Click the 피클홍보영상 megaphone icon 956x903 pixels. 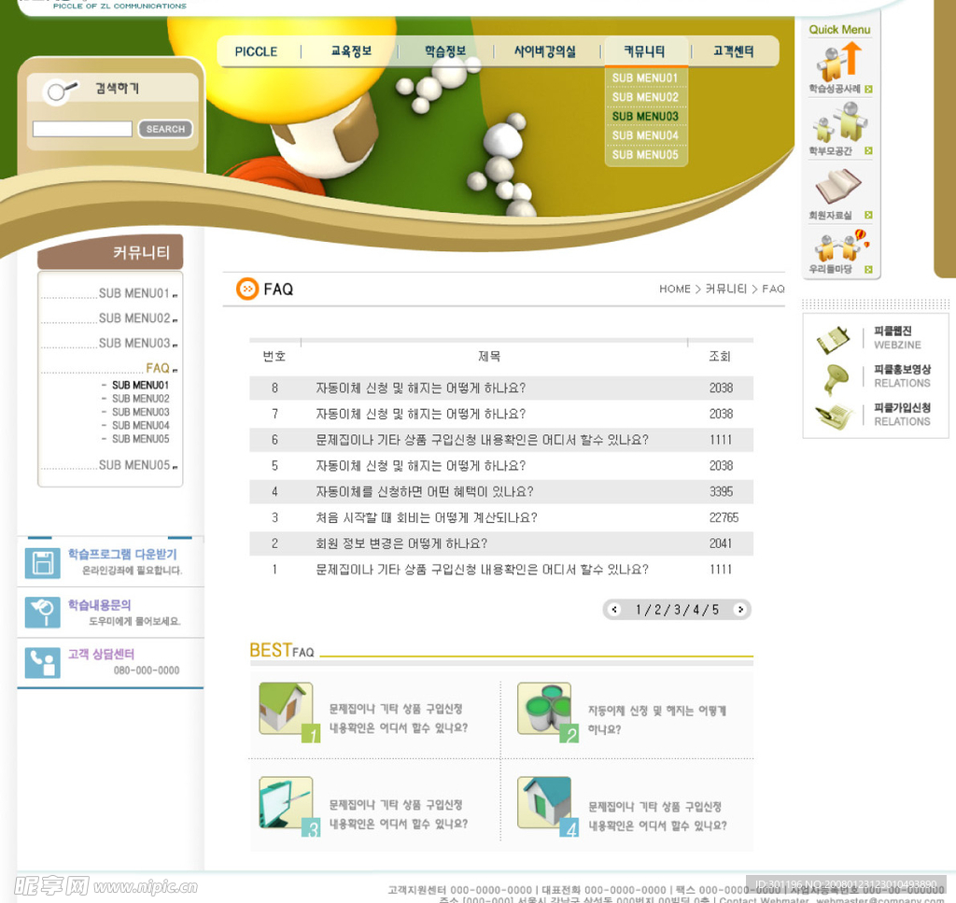pyautogui.click(x=836, y=378)
